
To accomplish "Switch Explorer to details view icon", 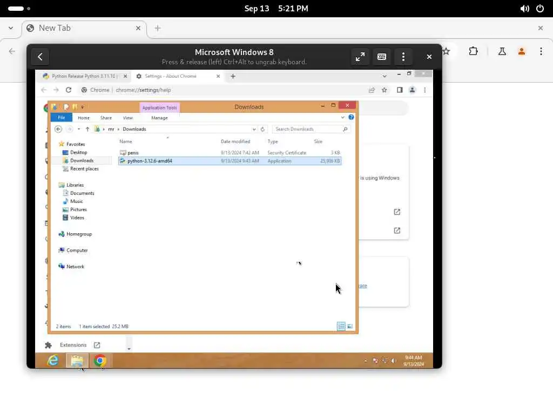I will (x=341, y=326).
